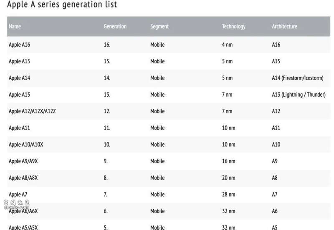
Task: Click the 32 nm value in A6 row
Action: 228,211
